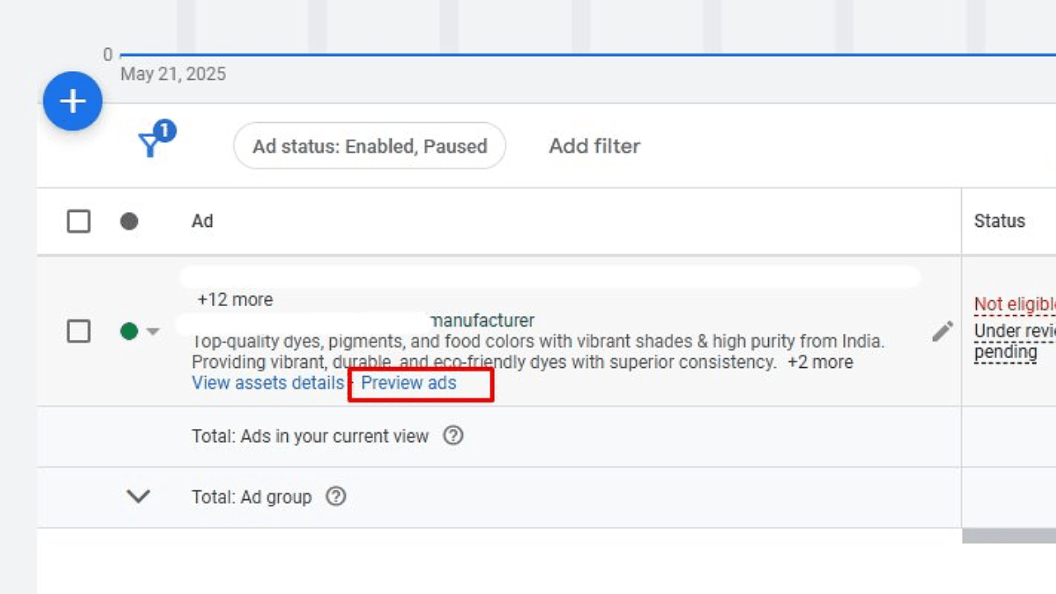Sort by the Status column header
Screen dimensions: 1056x594
(x=999, y=221)
